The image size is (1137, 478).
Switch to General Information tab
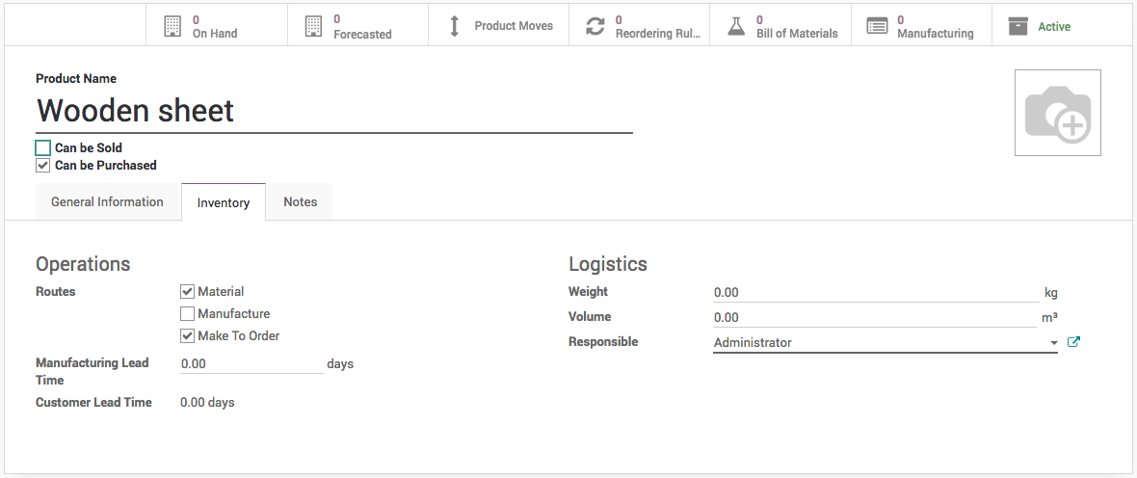tap(107, 202)
